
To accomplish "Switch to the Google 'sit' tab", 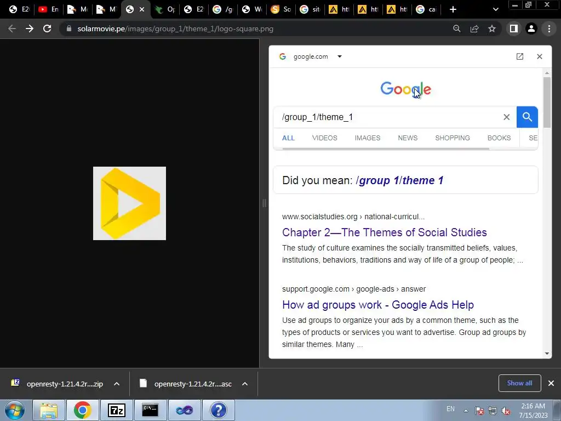I will tap(310, 9).
